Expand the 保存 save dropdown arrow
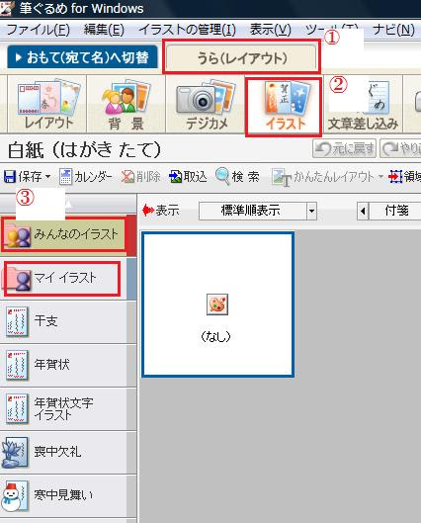Viewport: 421px width, 523px height. coord(47,176)
